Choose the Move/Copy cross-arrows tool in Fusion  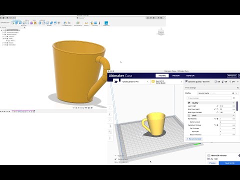tap(59, 23)
